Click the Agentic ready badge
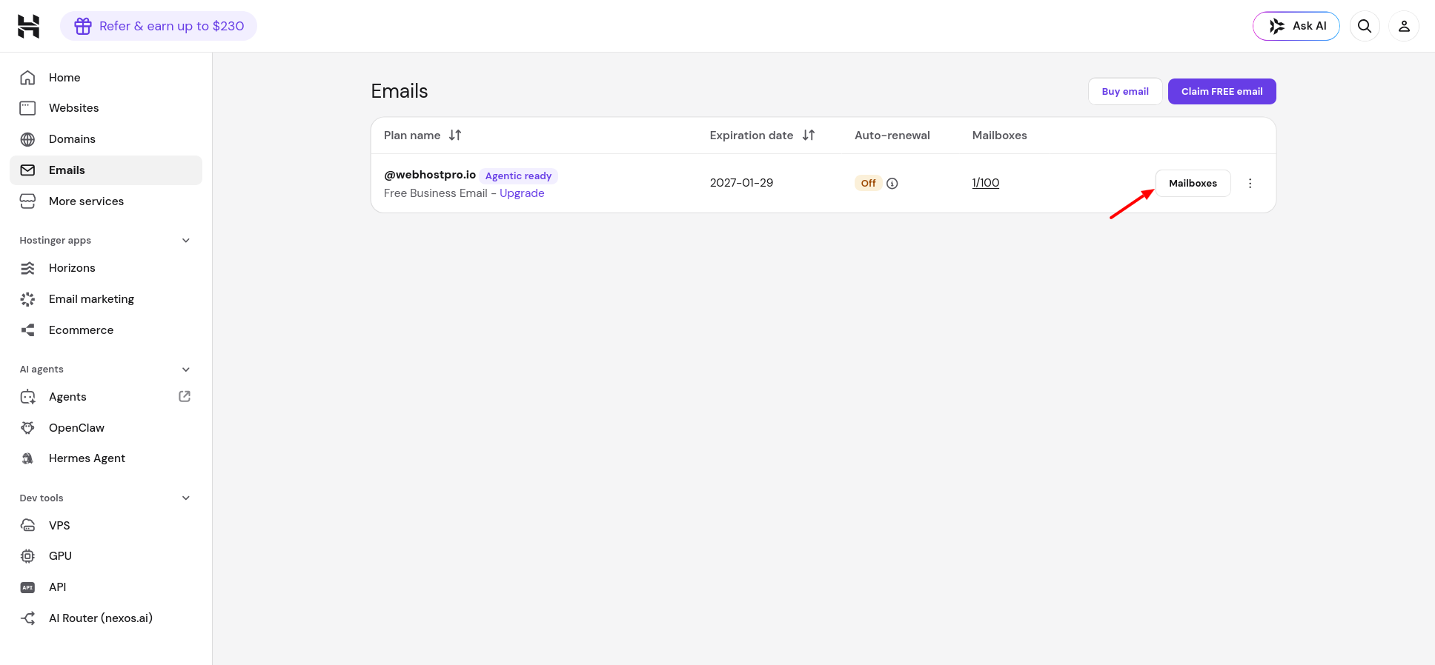Image resolution: width=1435 pixels, height=665 pixels. (518, 176)
